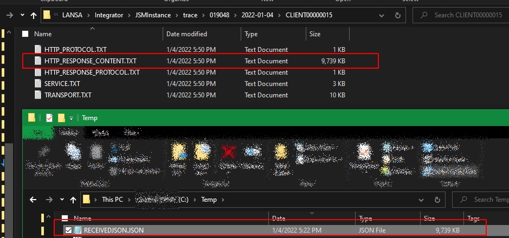
Task: Click the 10 KB size of TRANSPORT.TXT
Action: click(x=338, y=95)
